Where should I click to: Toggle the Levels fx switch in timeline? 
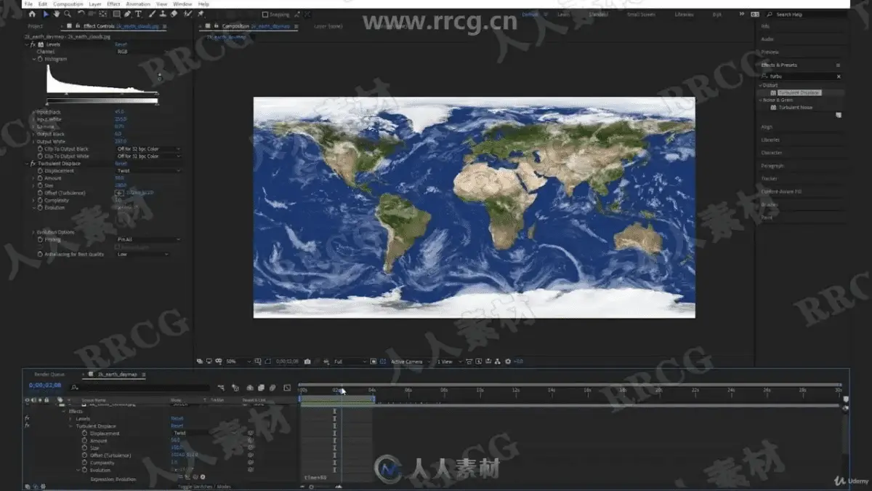[x=27, y=419]
